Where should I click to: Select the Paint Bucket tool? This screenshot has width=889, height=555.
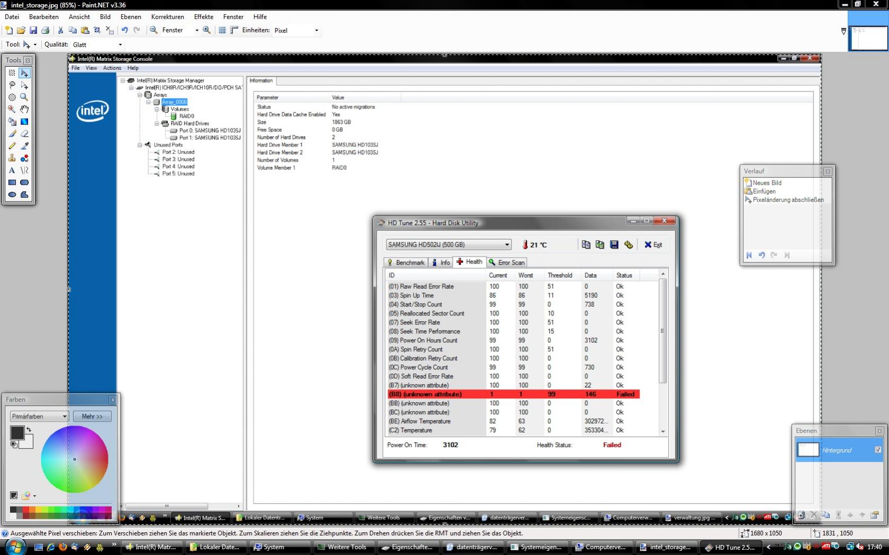coord(12,122)
